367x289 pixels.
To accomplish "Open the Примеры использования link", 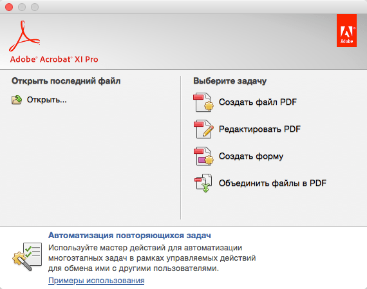I will pyautogui.click(x=96, y=281).
